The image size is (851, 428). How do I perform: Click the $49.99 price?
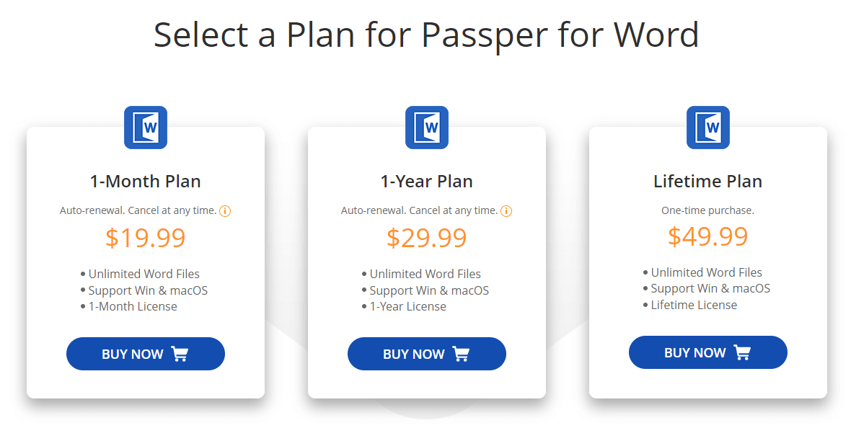[707, 236]
